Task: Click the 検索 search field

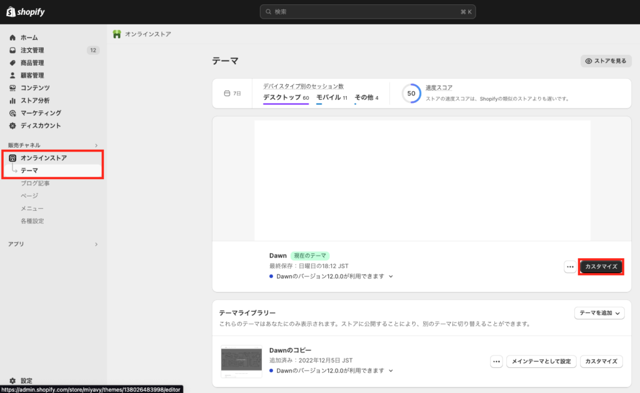Action: pyautogui.click(x=367, y=12)
